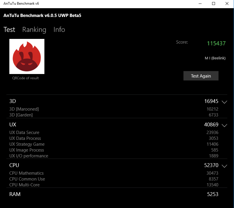Collapse the CPU section chevron

coord(224,166)
